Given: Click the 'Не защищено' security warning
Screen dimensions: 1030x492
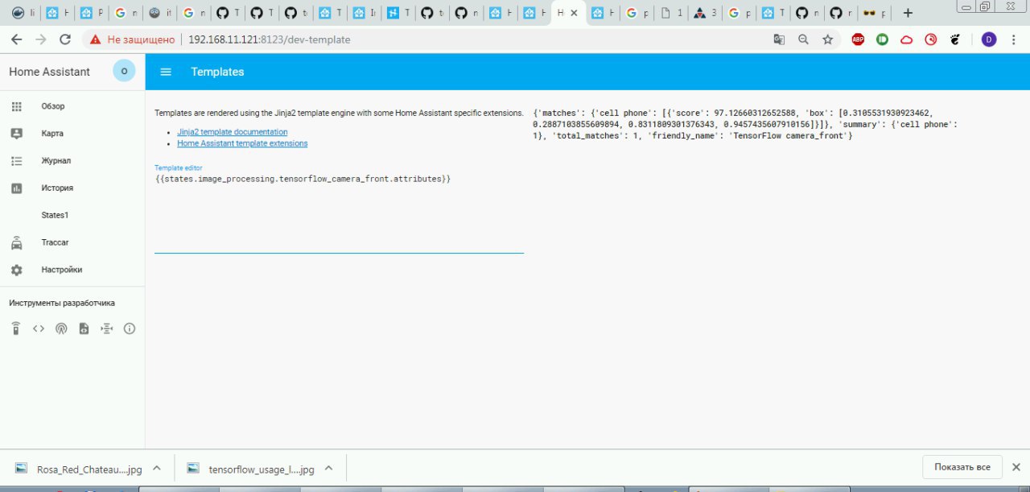Looking at the screenshot, I should coord(132,39).
